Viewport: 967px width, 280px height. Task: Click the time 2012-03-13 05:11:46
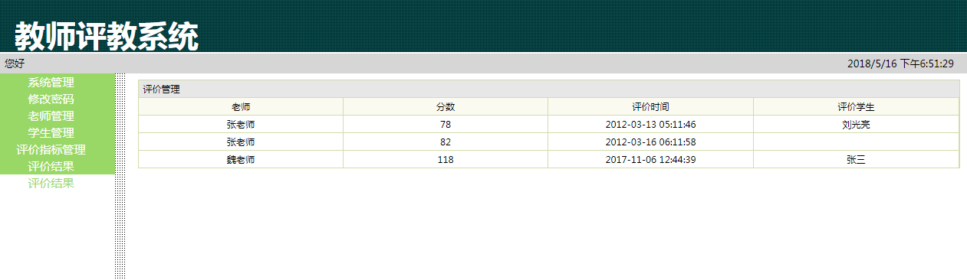650,124
